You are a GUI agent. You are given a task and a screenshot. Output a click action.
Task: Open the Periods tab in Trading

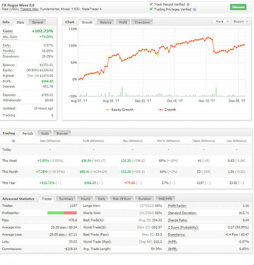[x=28, y=133]
